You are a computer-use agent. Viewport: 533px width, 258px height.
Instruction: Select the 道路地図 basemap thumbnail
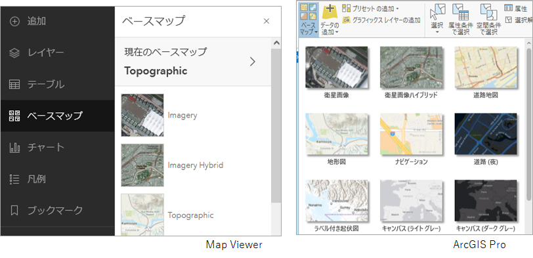click(486, 68)
